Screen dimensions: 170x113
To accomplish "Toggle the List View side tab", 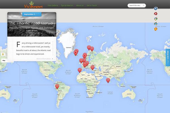I will click(168, 58).
